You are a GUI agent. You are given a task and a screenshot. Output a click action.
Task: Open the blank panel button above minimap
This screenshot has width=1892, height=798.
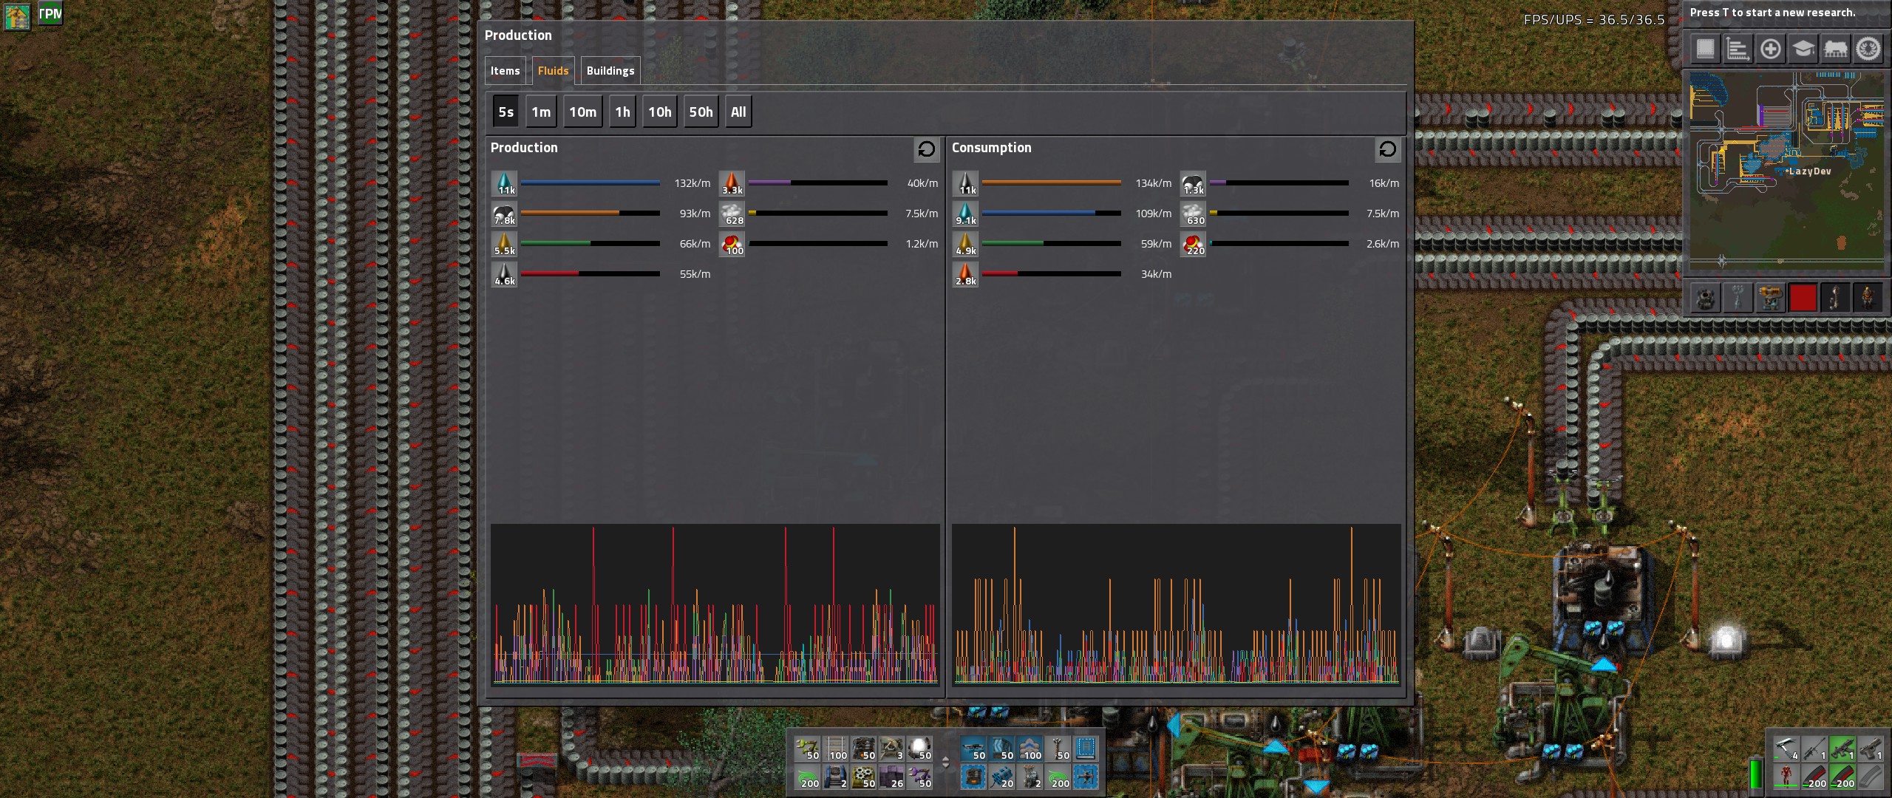1705,50
